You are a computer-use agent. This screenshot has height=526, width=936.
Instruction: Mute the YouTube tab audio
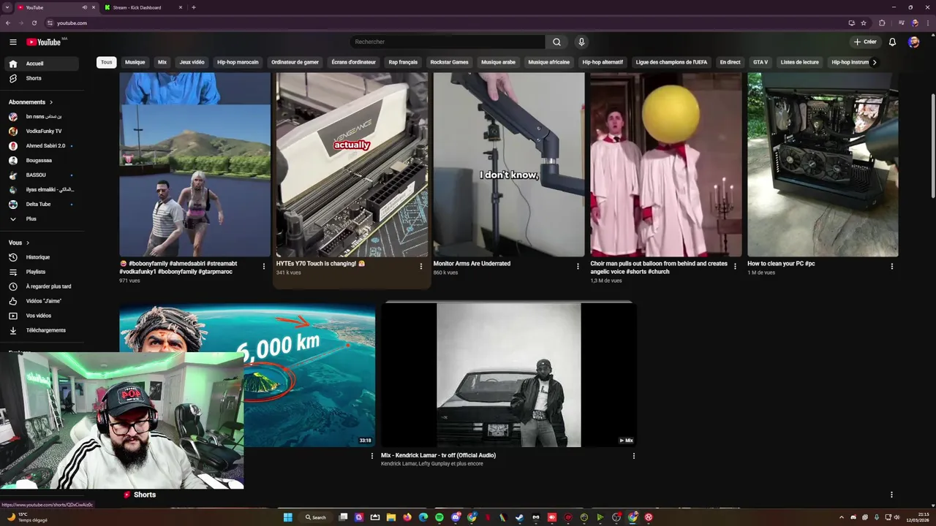coord(85,7)
